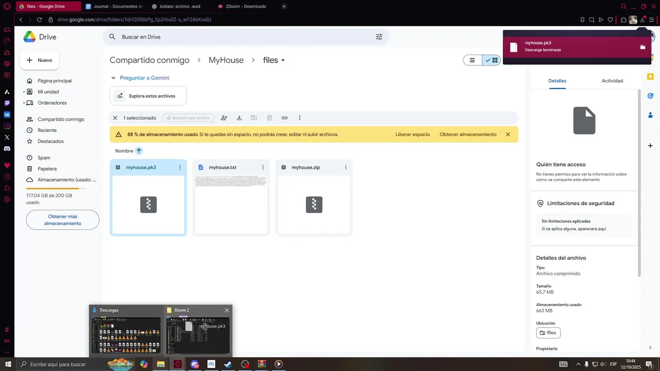Image resolution: width=660 pixels, height=371 pixels.
Task: Click the Nuevo button
Action: tap(40, 60)
